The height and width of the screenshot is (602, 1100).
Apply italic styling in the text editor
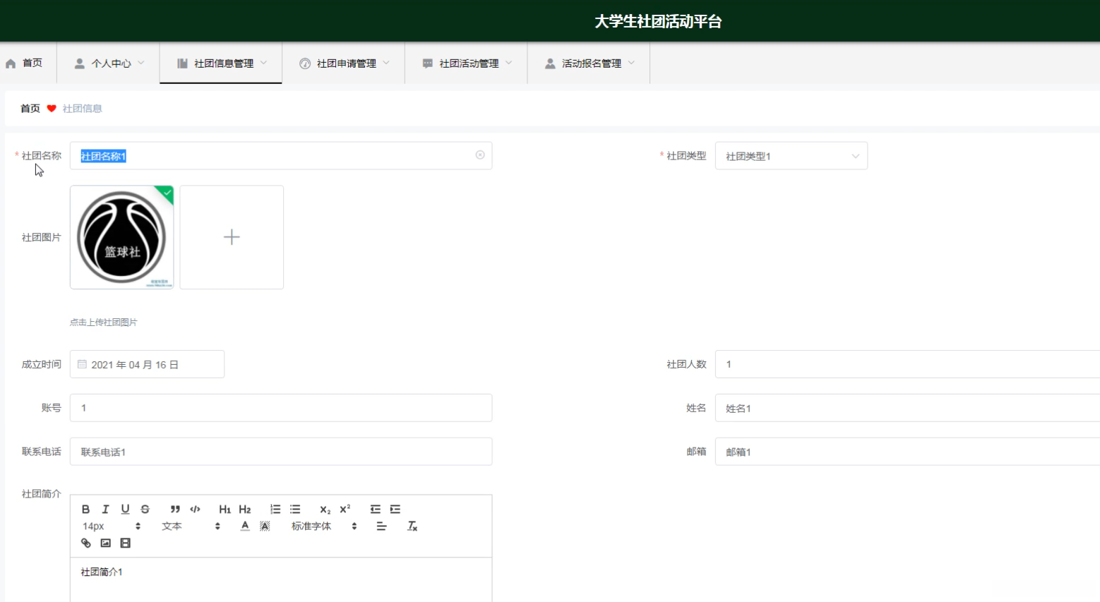click(x=105, y=509)
